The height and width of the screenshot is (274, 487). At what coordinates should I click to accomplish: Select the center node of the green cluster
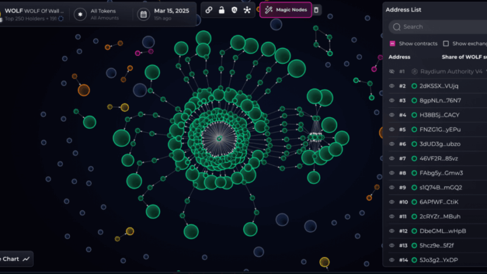click(219, 139)
